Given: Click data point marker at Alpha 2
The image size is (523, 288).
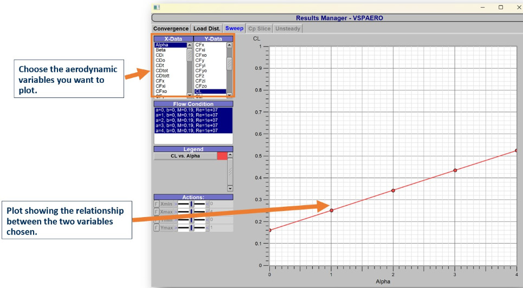Looking at the screenshot, I should tap(393, 191).
